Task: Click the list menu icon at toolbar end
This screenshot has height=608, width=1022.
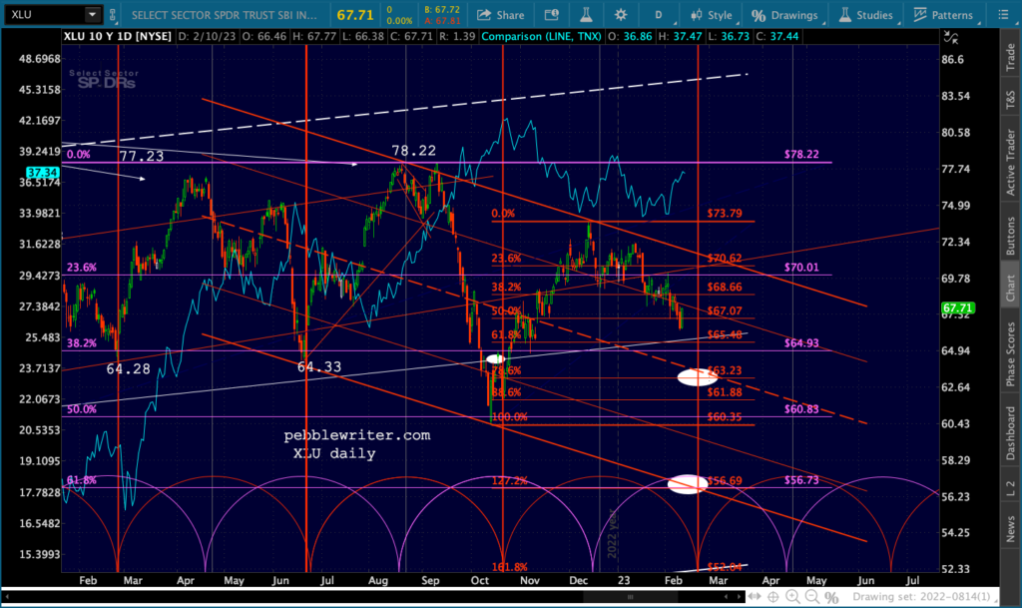Action: click(1003, 14)
